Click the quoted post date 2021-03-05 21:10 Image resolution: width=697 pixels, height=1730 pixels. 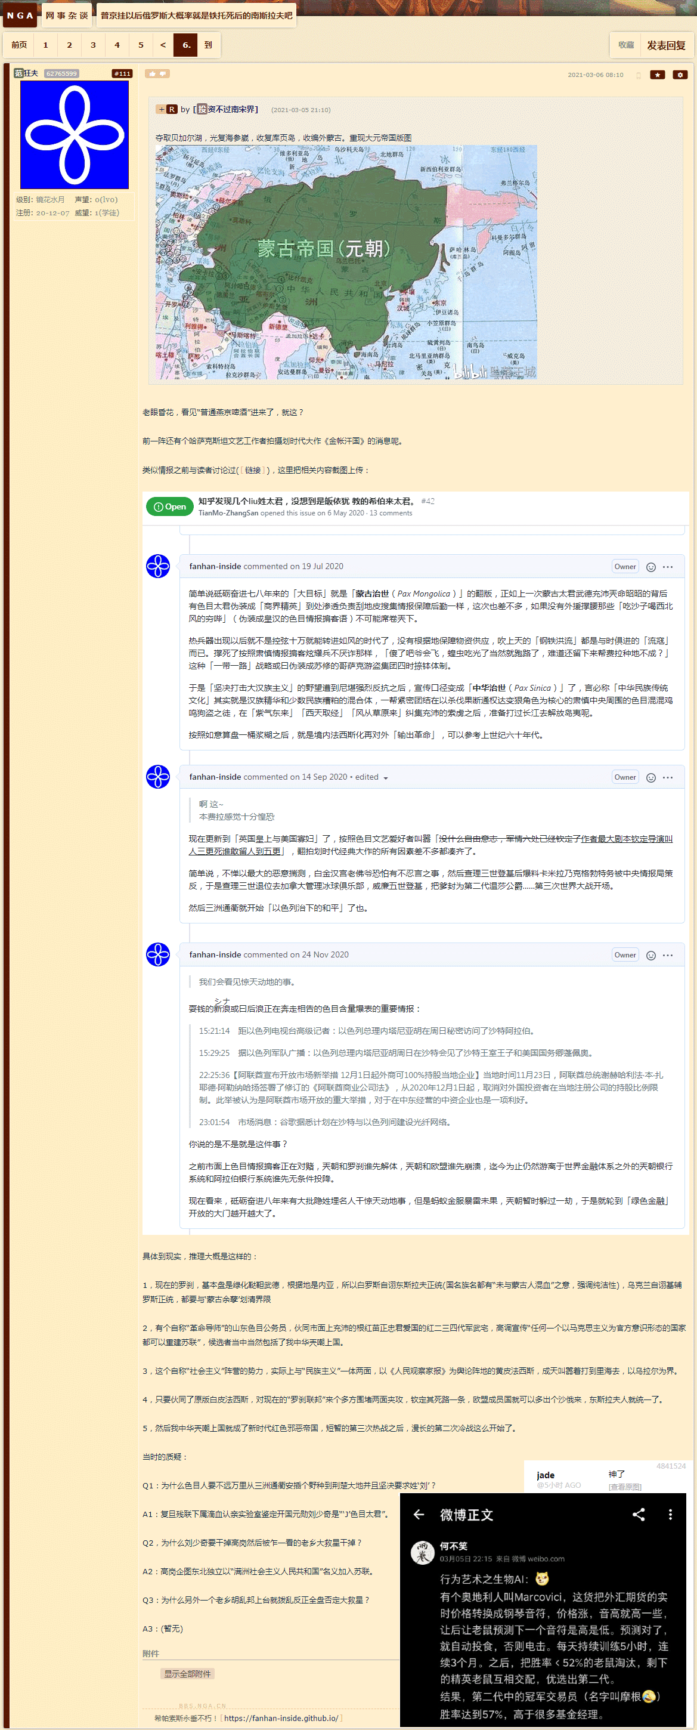point(301,110)
